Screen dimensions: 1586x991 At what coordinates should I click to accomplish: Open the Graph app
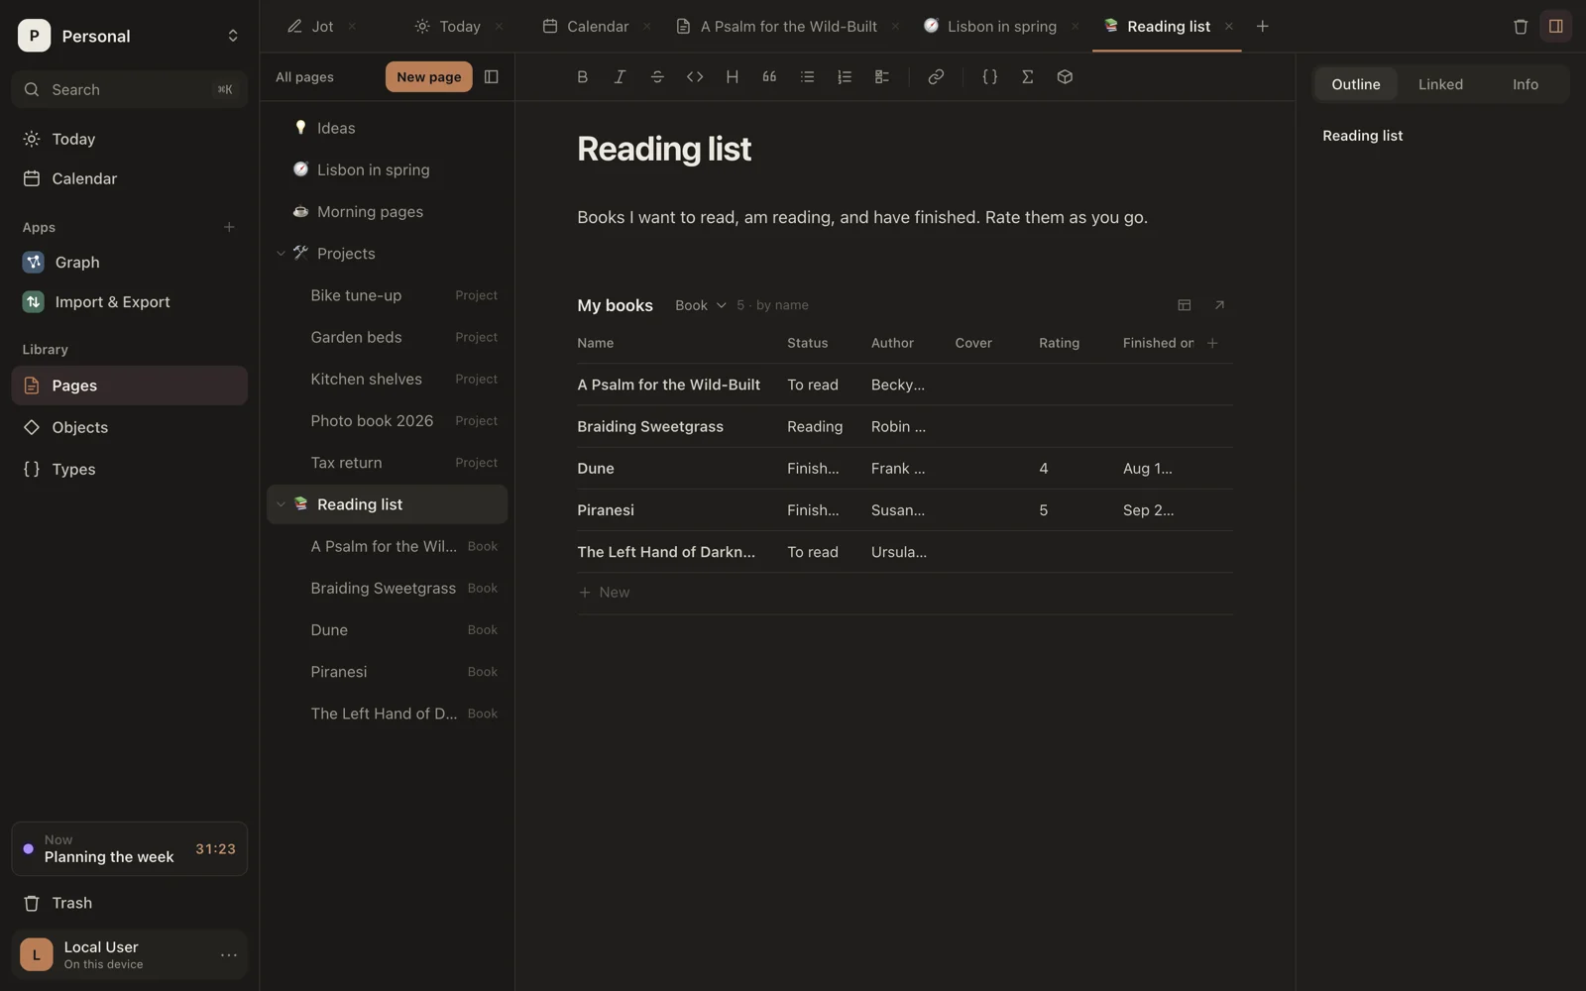pyautogui.click(x=130, y=263)
